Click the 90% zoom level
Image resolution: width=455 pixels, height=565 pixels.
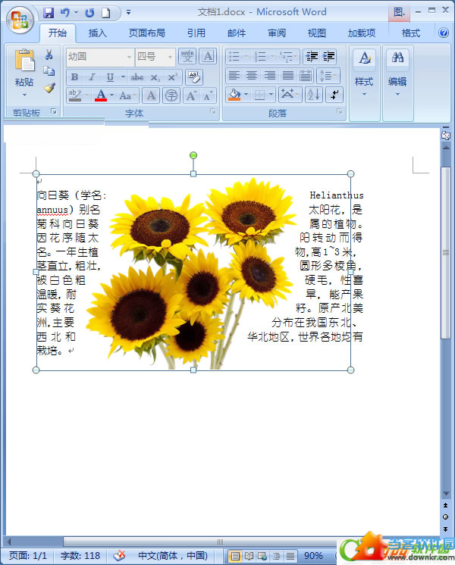[x=313, y=556]
